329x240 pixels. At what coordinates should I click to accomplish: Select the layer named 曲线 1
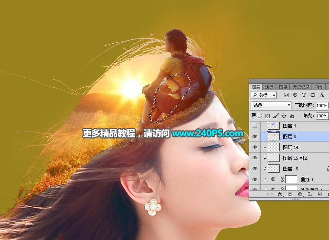click(307, 180)
